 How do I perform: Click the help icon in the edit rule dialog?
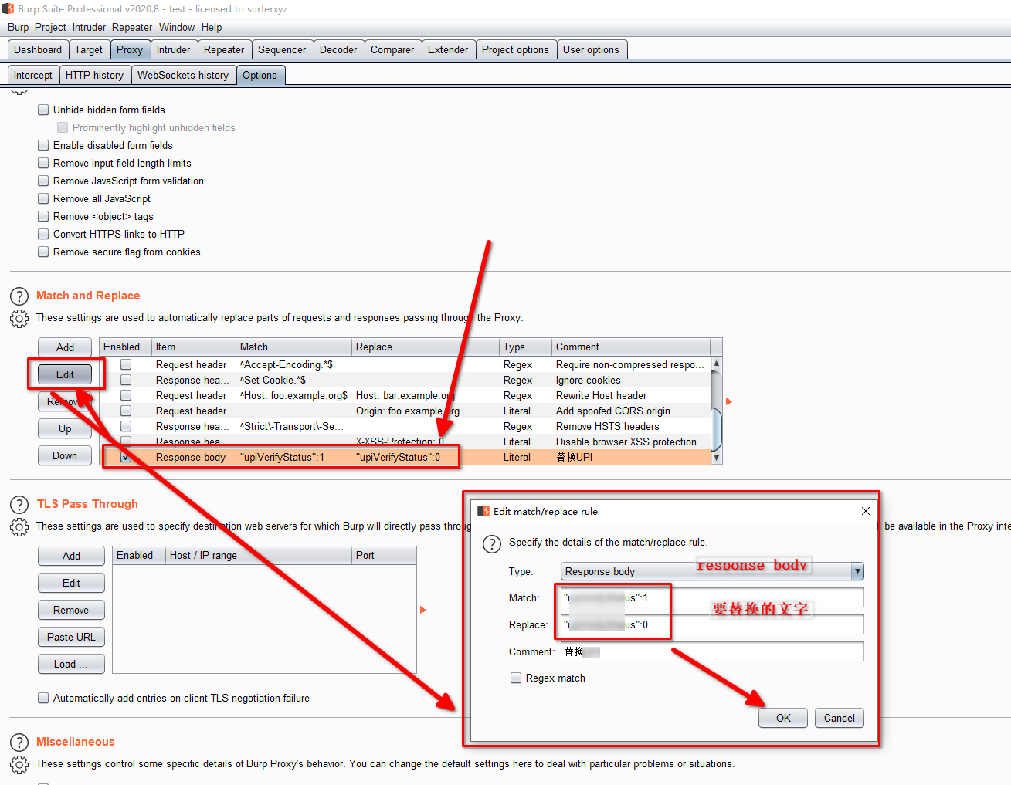[x=492, y=543]
